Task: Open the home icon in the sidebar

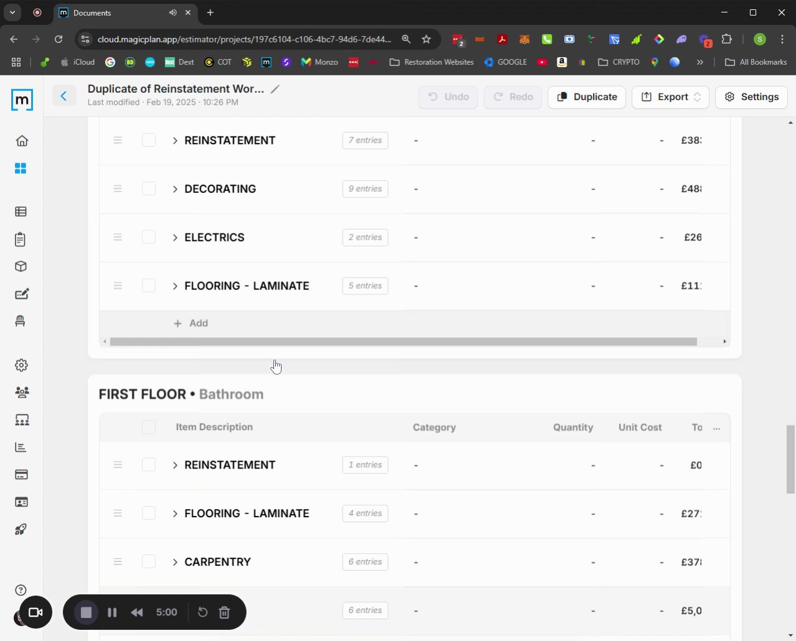Action: (22, 141)
